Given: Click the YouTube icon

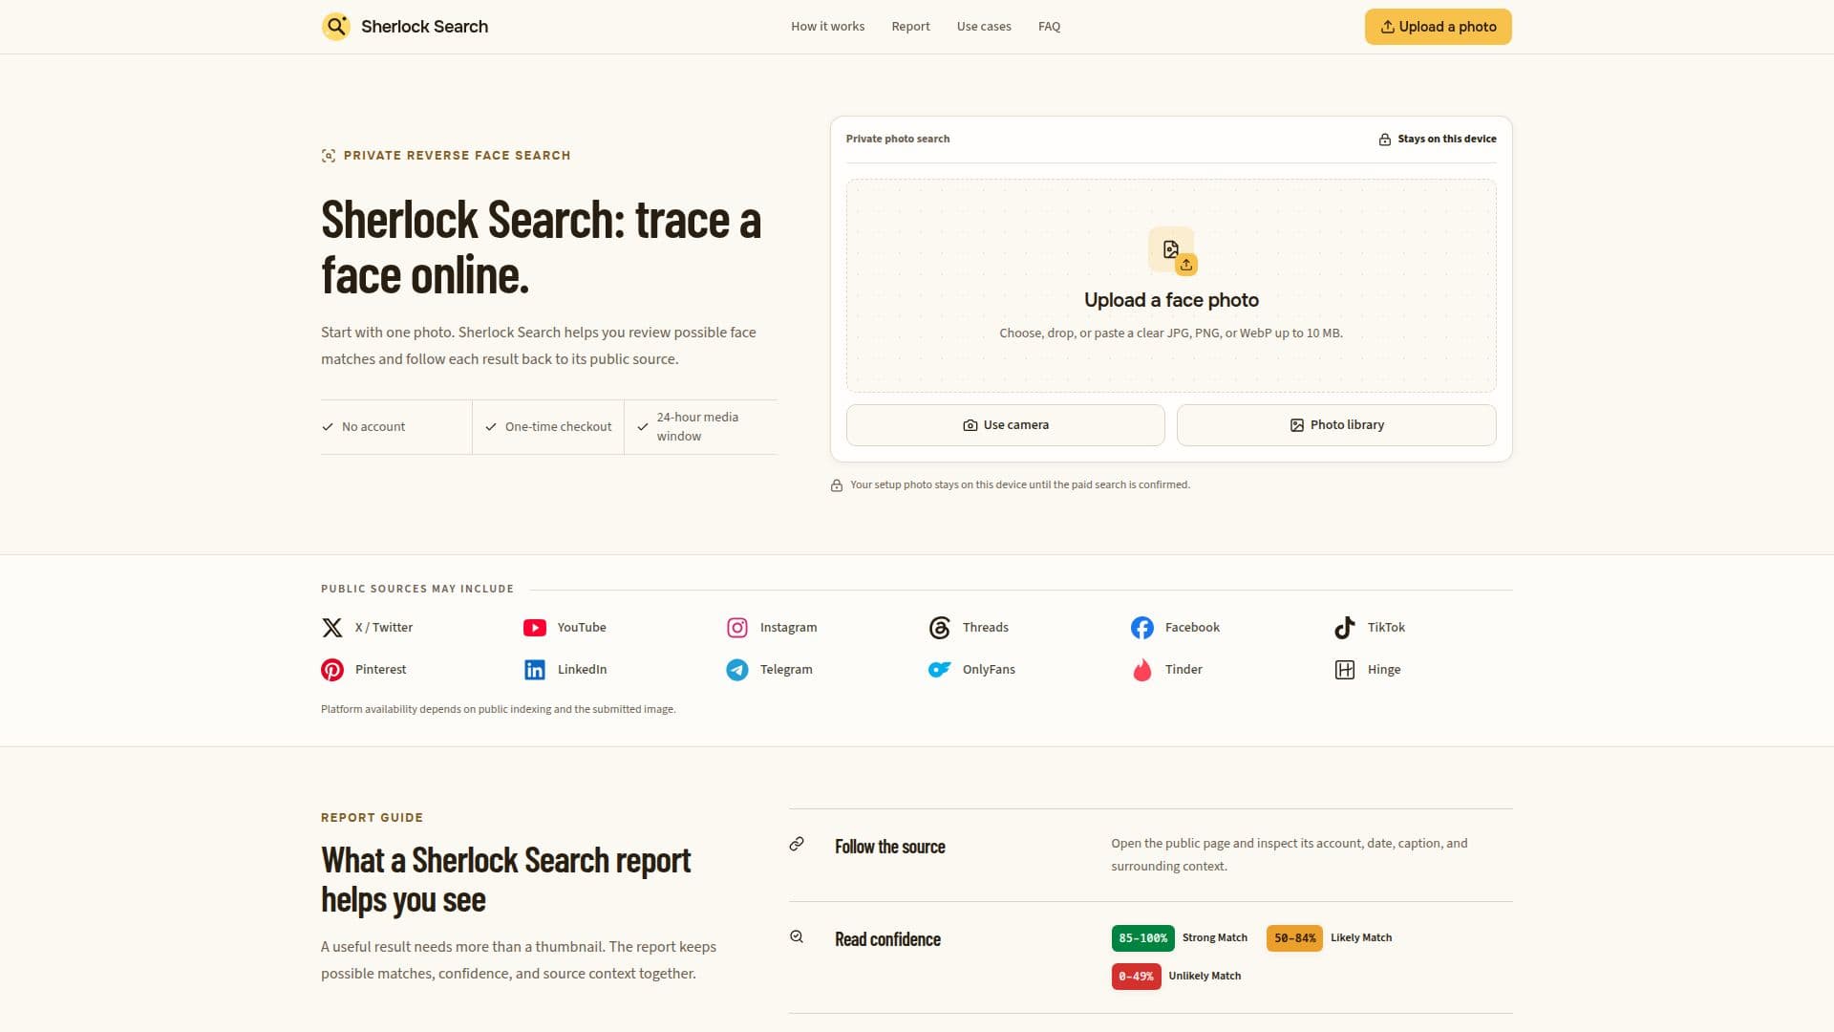Looking at the screenshot, I should click(535, 628).
